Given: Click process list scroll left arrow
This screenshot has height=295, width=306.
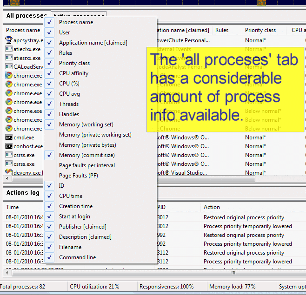Looking at the screenshot, I should (x=7, y=178).
